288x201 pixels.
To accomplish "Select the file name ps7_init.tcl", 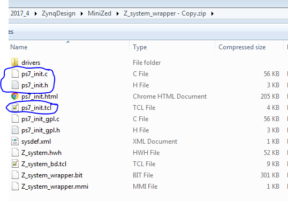I will tap(36, 108).
